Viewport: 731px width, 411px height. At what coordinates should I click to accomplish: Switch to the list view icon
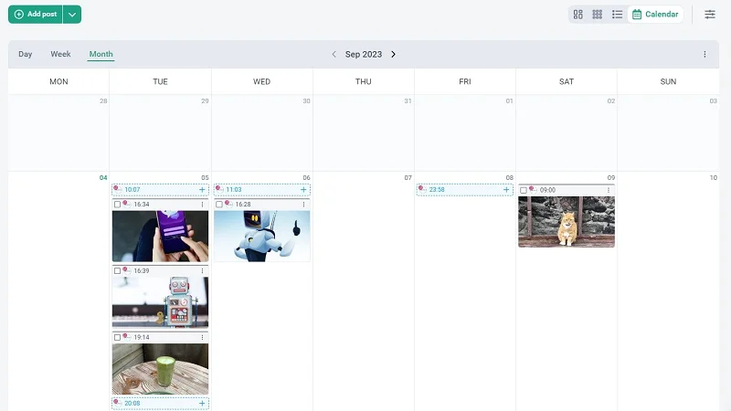(618, 15)
